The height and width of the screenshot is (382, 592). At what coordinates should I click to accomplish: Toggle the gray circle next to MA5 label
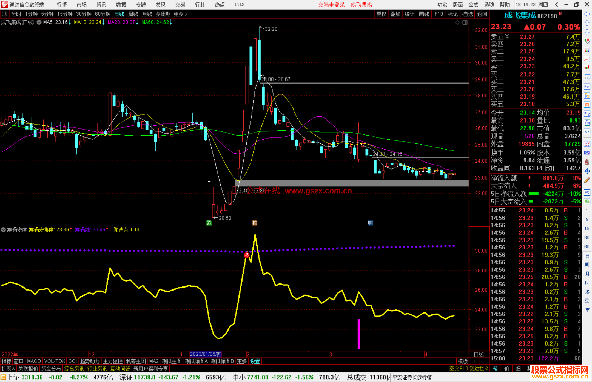(39, 22)
